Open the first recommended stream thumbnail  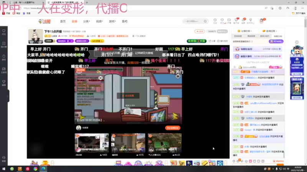point(92,143)
